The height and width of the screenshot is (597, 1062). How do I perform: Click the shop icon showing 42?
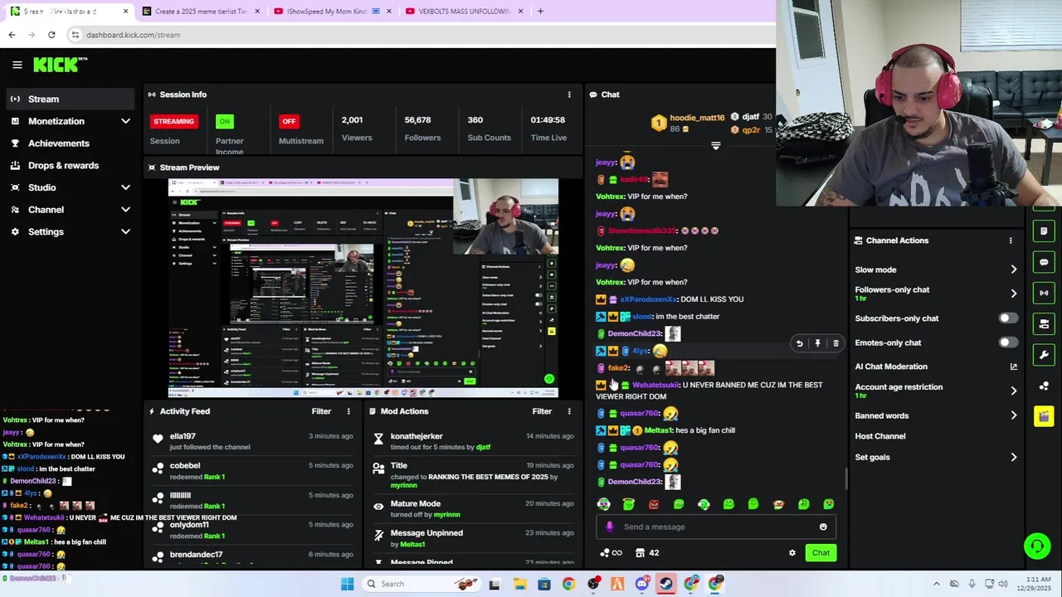pos(647,553)
